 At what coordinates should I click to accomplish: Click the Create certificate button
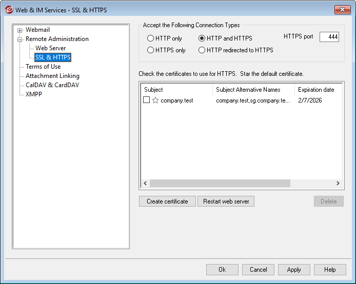pos(167,201)
